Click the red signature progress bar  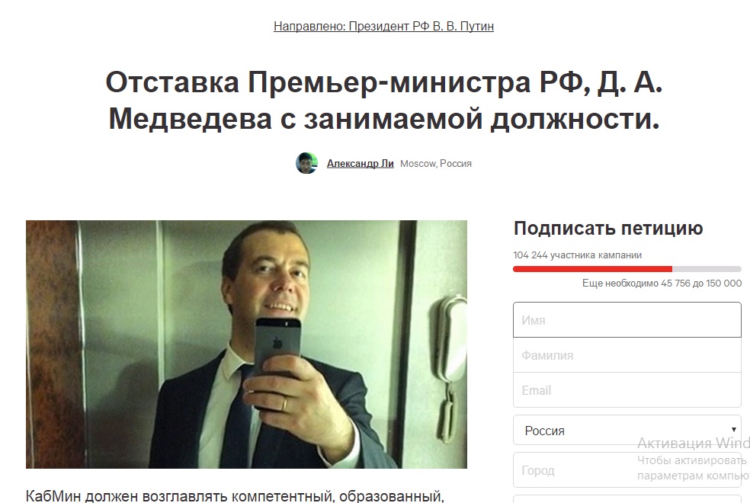[x=592, y=269]
